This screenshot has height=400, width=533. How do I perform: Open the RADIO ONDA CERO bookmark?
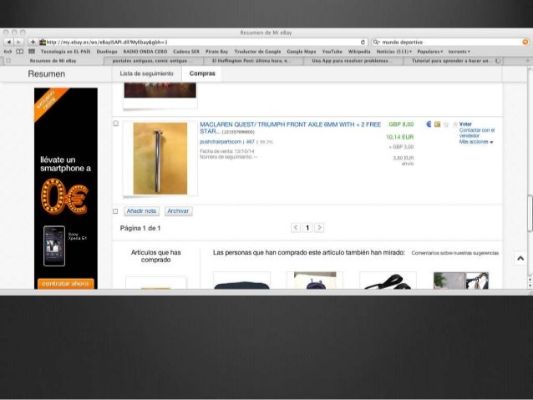tap(145, 52)
